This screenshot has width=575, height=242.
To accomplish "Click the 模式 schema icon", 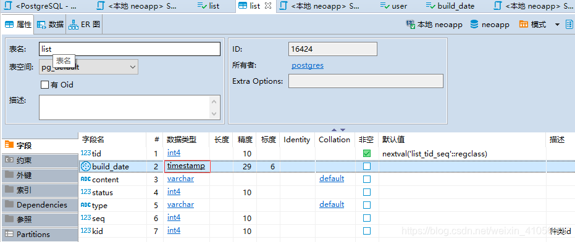I will point(524,25).
